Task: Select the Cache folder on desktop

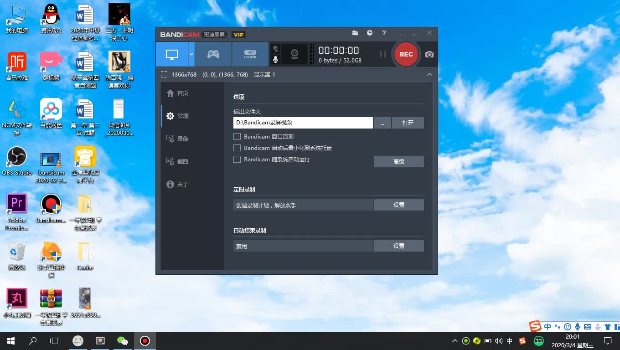Action: pos(85,256)
